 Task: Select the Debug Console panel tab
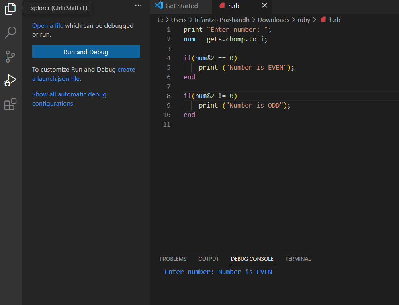tap(252, 259)
